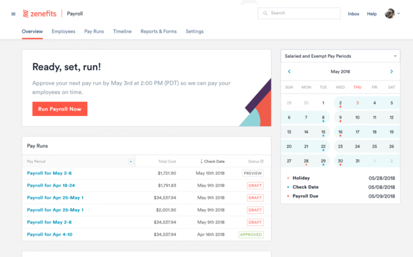Image resolution: width=413 pixels, height=257 pixels.
Task: Go back to April in the calendar
Action: (x=289, y=72)
